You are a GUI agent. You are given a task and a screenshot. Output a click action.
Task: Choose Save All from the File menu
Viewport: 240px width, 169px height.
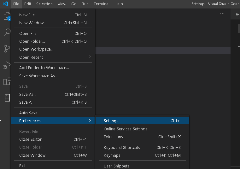tap(26, 102)
